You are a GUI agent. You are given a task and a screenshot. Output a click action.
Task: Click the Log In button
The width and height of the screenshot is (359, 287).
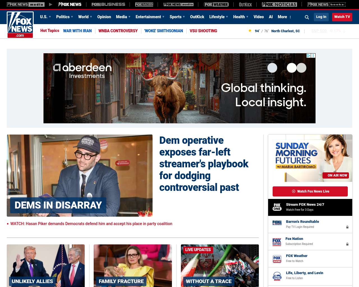(321, 17)
